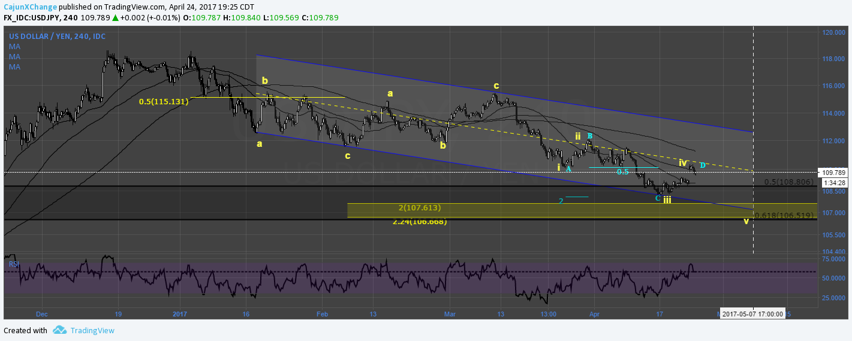The width and height of the screenshot is (852, 341).
Task: Click the Mar label on the time axis
Action: point(450,314)
